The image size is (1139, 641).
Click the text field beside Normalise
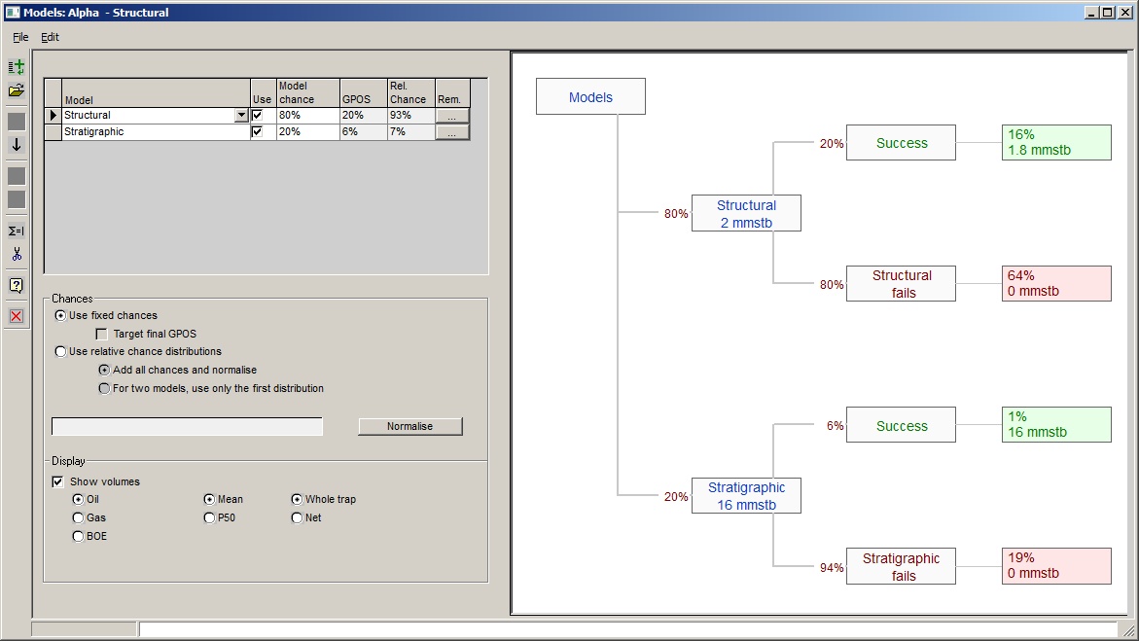click(x=187, y=426)
